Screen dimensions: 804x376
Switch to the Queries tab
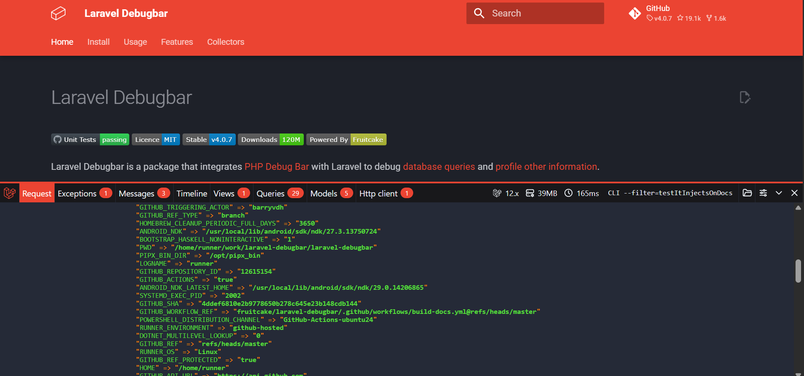click(279, 193)
